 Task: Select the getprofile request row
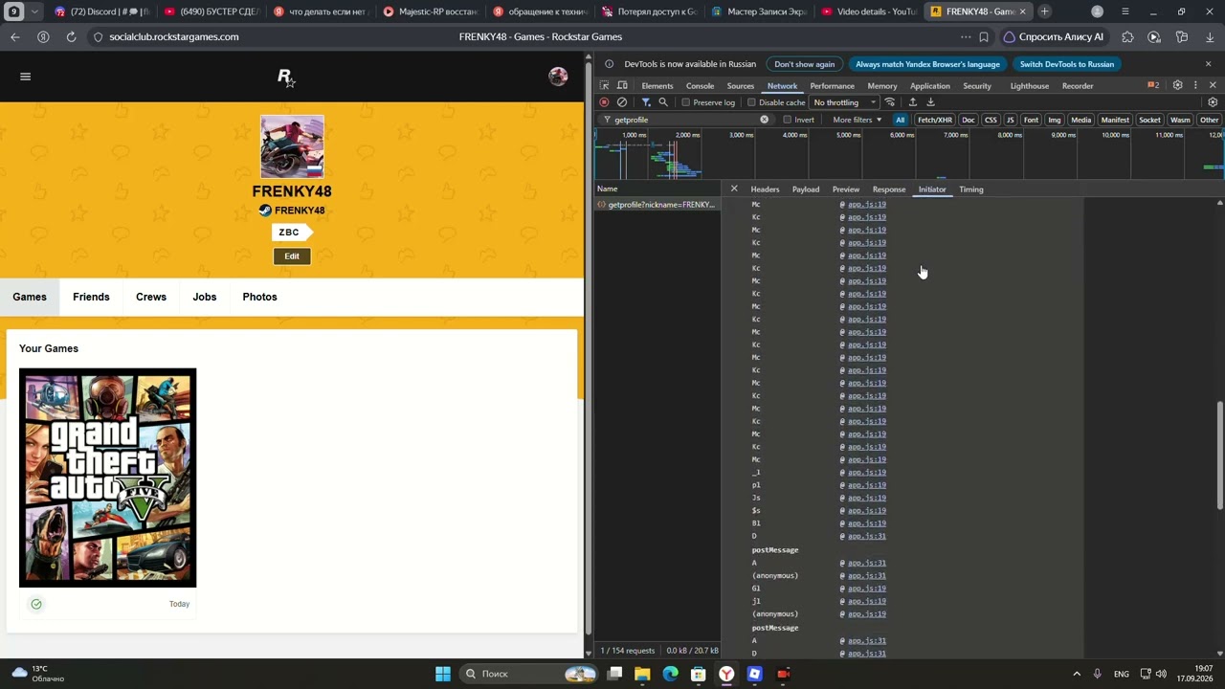tap(658, 205)
